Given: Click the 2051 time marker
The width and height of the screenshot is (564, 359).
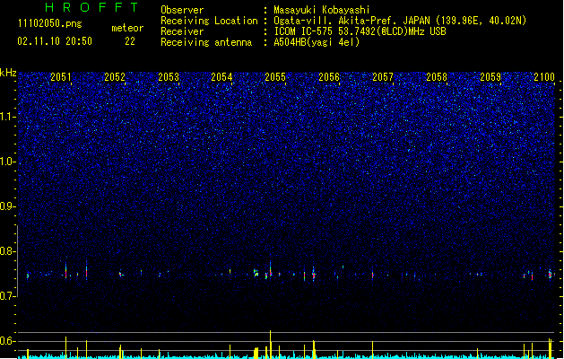Looking at the screenshot, I should click(61, 76).
